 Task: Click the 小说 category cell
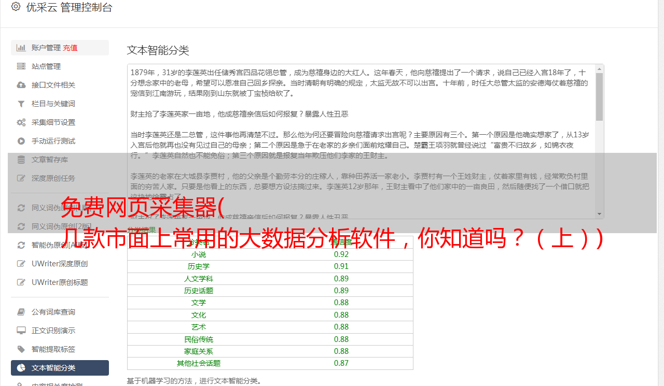pos(198,254)
